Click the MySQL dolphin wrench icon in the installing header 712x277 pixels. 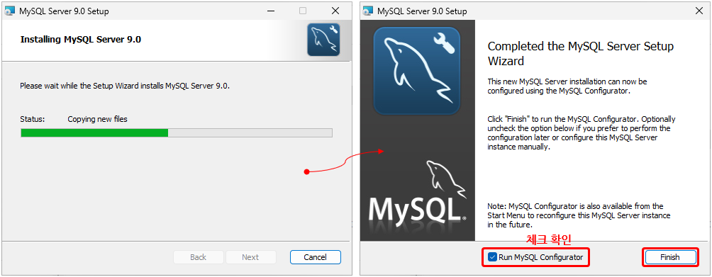323,40
